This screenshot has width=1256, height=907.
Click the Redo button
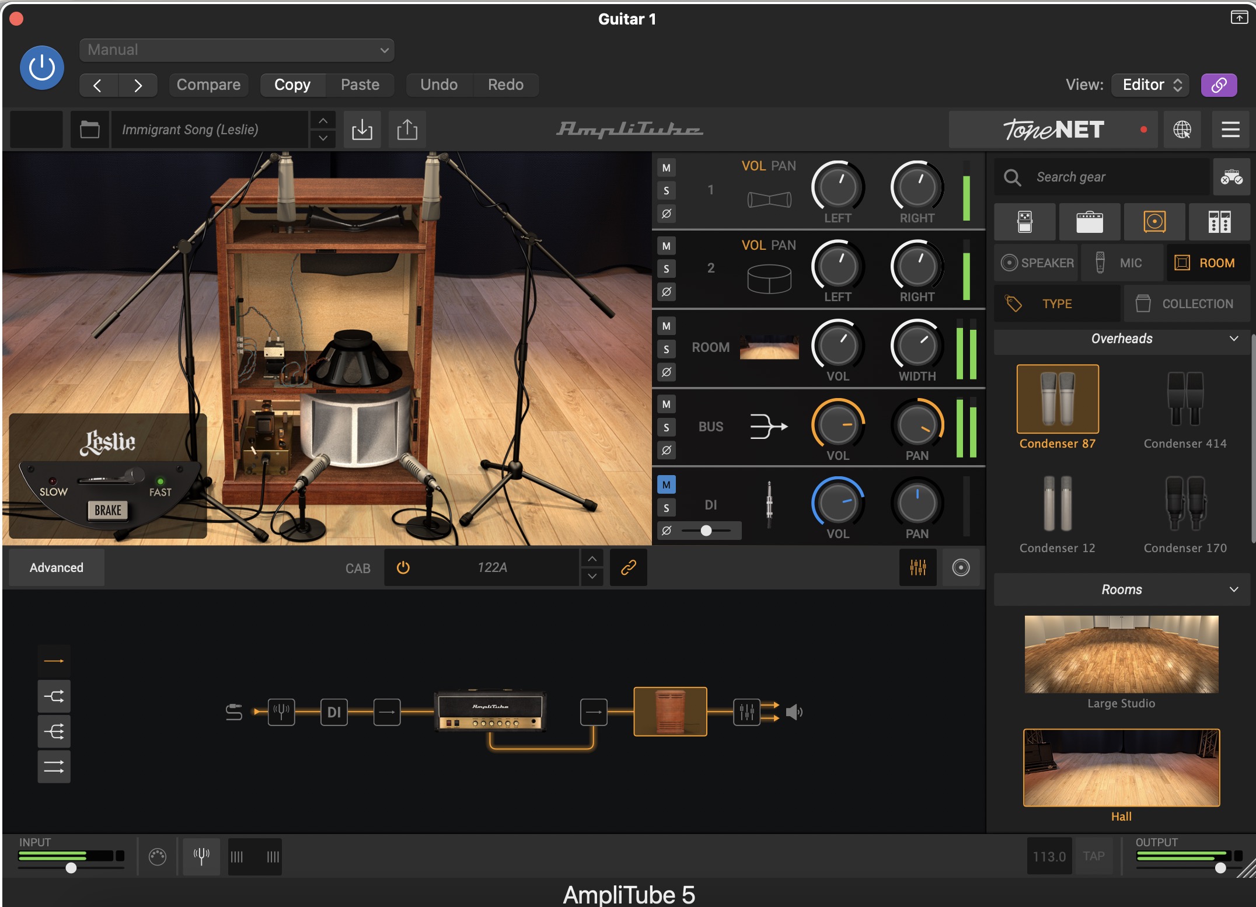(x=505, y=85)
